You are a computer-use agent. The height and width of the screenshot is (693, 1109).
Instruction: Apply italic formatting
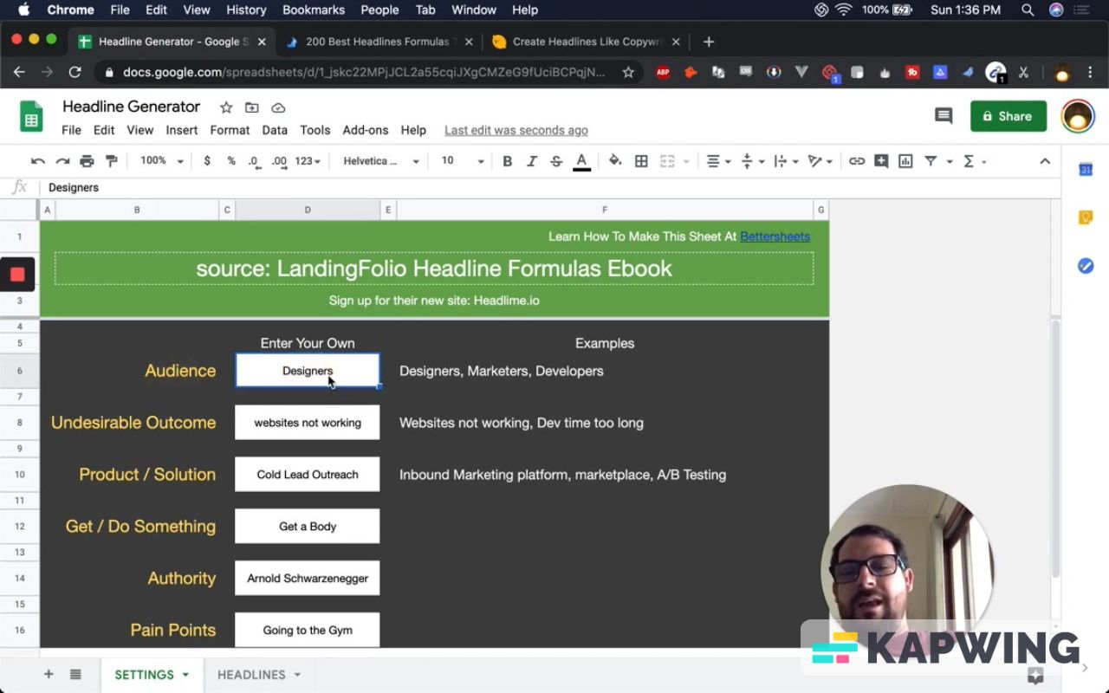tap(532, 161)
